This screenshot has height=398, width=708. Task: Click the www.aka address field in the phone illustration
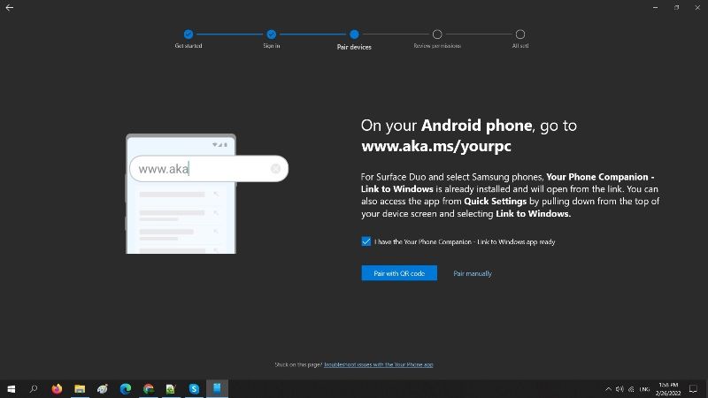point(209,169)
